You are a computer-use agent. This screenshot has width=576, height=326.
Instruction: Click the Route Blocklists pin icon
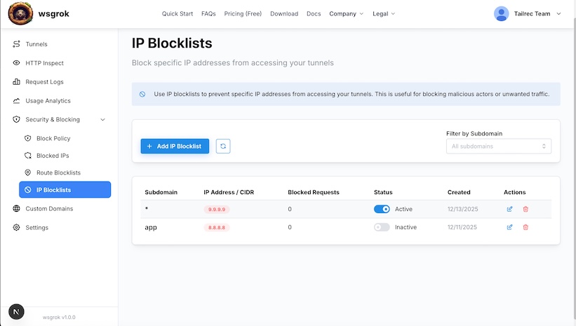coord(27,172)
